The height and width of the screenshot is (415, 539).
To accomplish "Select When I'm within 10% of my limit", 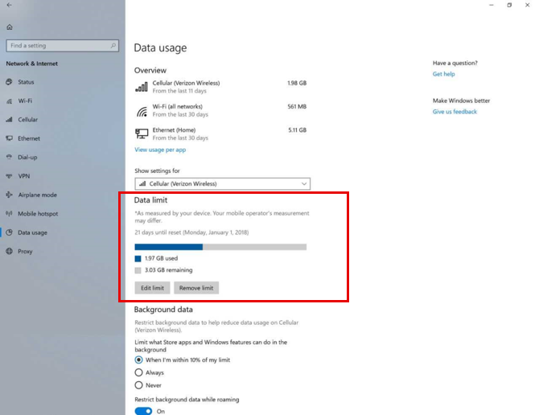I will tap(138, 360).
